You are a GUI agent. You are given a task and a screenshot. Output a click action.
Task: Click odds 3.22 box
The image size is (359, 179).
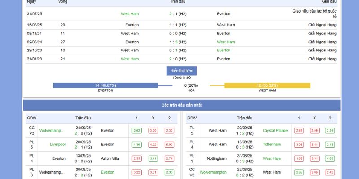137,172
